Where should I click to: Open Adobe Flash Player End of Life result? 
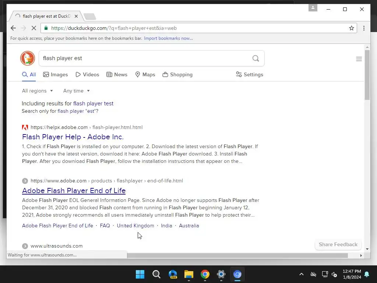(74, 191)
